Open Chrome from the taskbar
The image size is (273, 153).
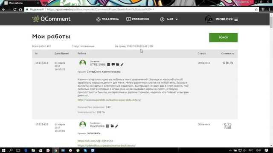coord(55,150)
